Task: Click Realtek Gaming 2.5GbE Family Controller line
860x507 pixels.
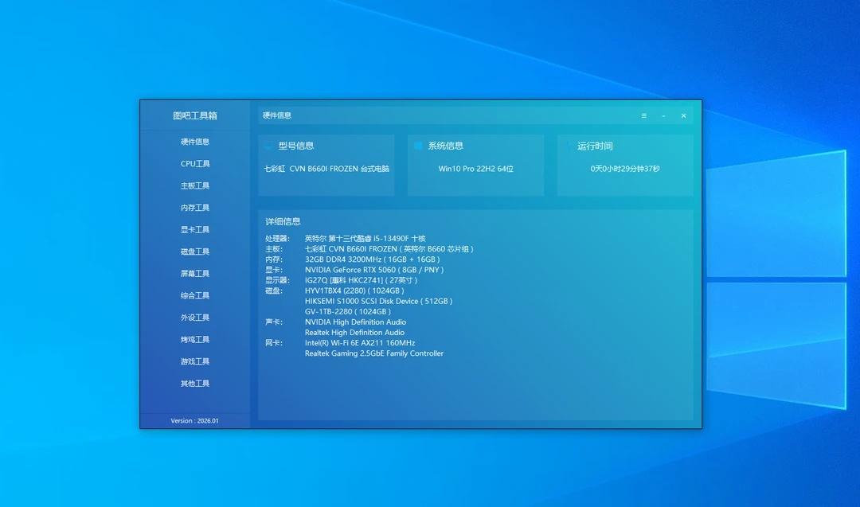Action: point(374,353)
